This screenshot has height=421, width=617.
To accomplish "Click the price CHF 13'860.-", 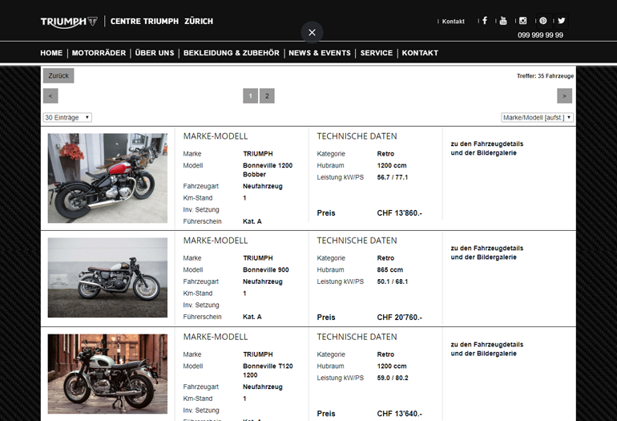I will point(399,213).
